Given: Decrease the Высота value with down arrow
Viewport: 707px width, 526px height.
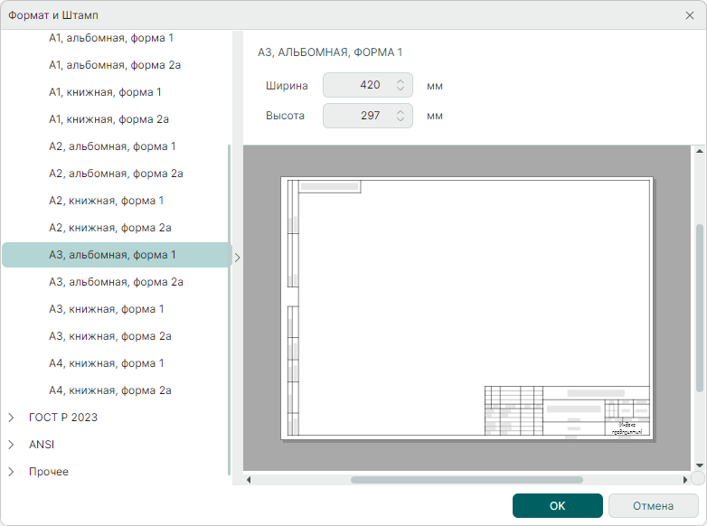Looking at the screenshot, I should click(401, 120).
